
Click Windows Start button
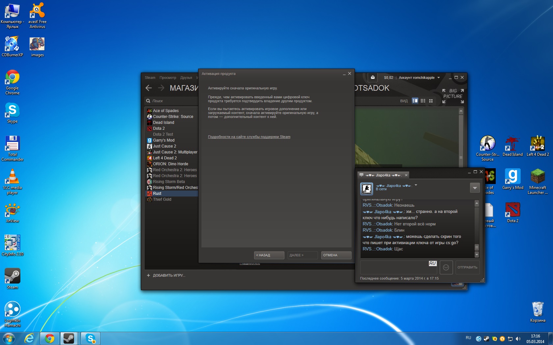9,338
